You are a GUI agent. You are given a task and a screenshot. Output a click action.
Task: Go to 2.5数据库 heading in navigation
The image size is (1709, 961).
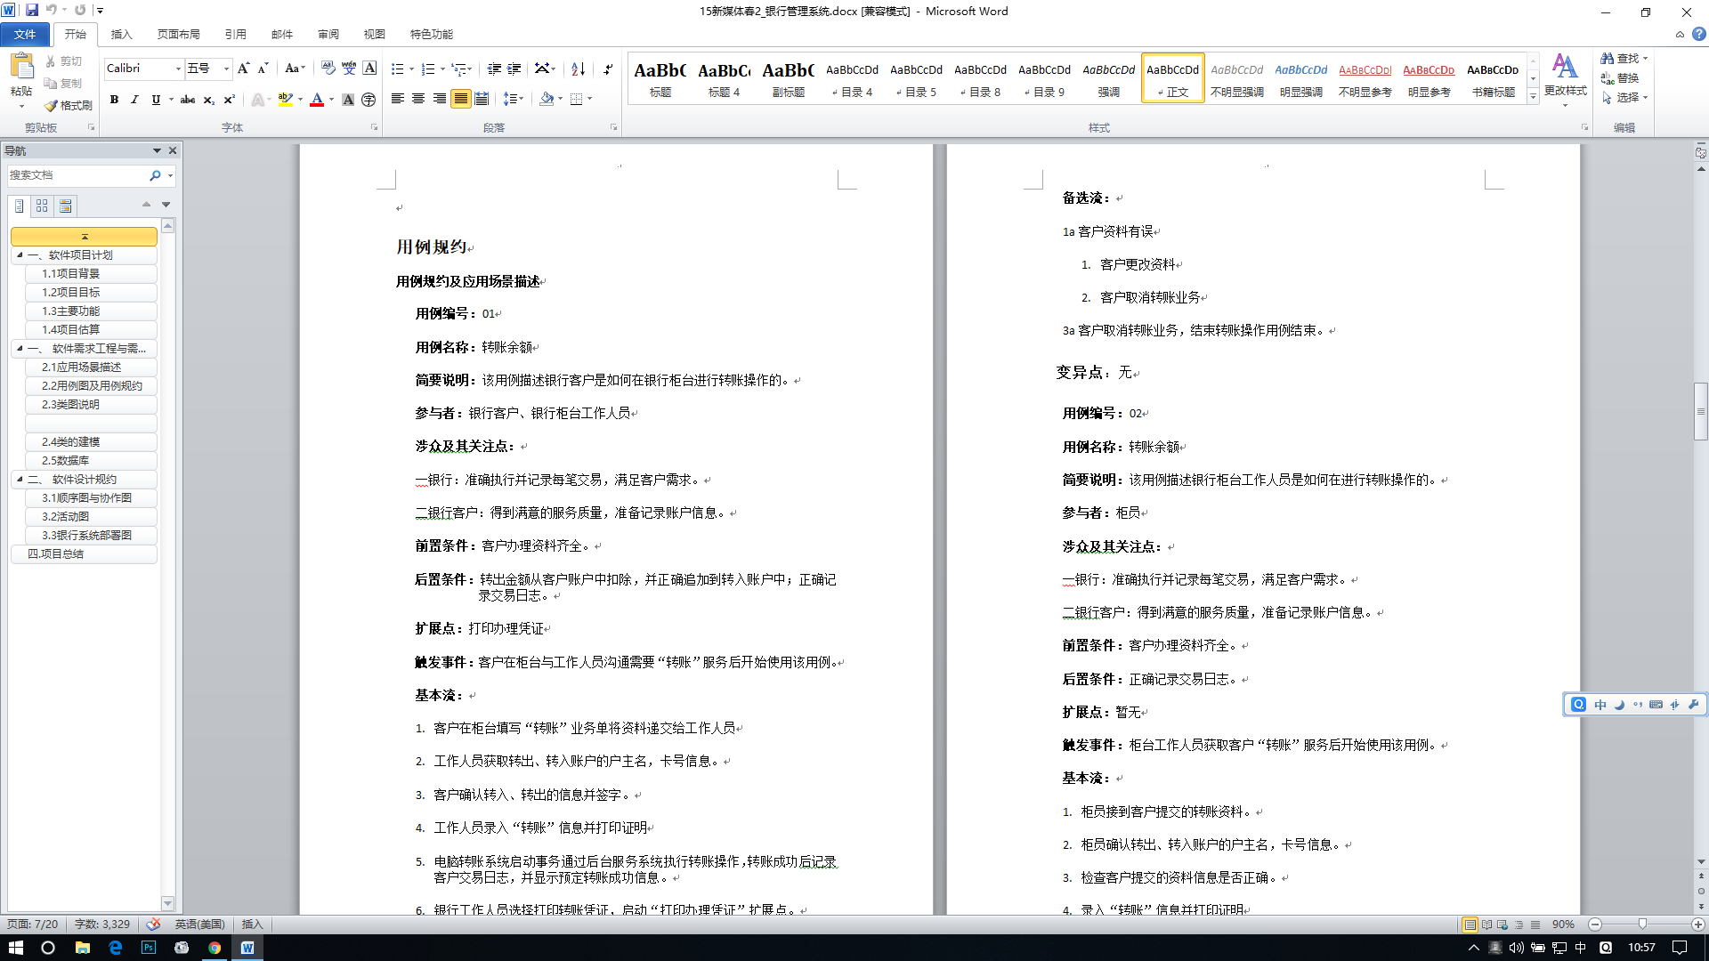tap(65, 460)
